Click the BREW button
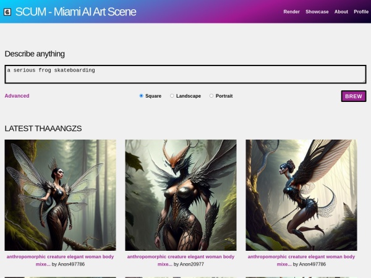This screenshot has height=278, width=371. point(354,96)
